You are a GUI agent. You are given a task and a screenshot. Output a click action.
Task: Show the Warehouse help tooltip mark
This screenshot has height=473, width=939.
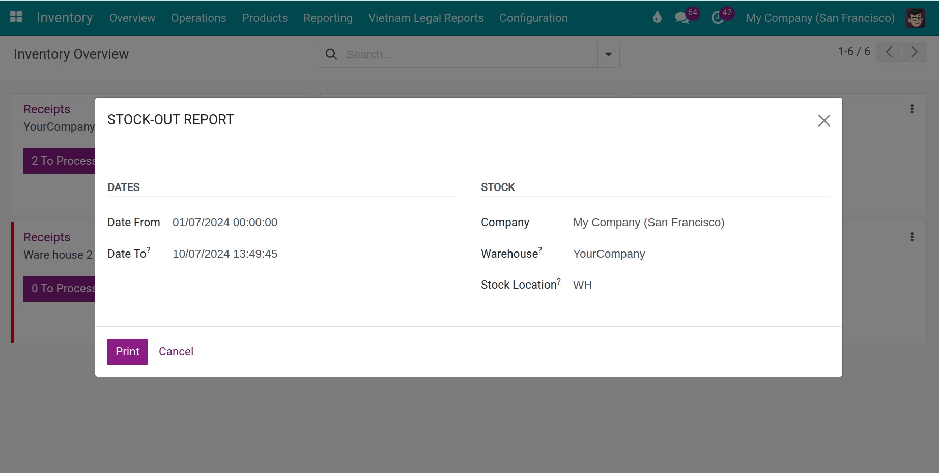coord(540,249)
